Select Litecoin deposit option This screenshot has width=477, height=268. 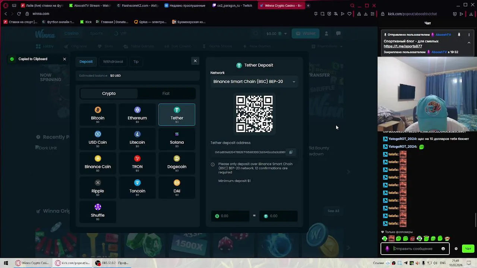pyautogui.click(x=137, y=139)
